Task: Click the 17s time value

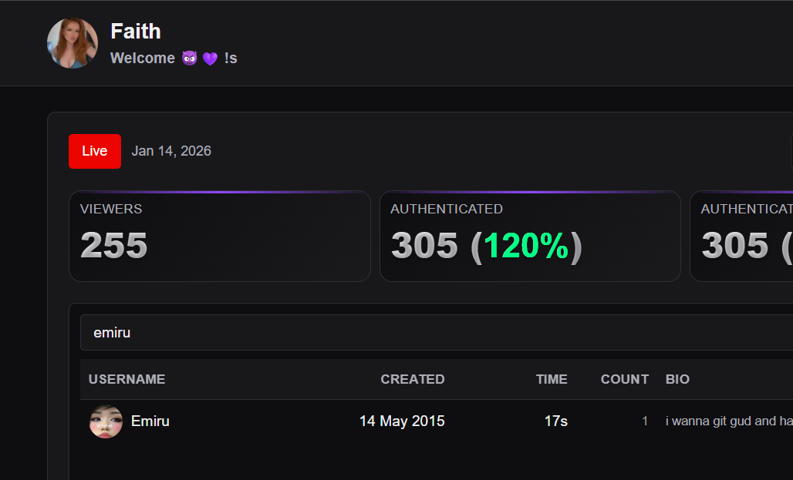Action: click(556, 421)
